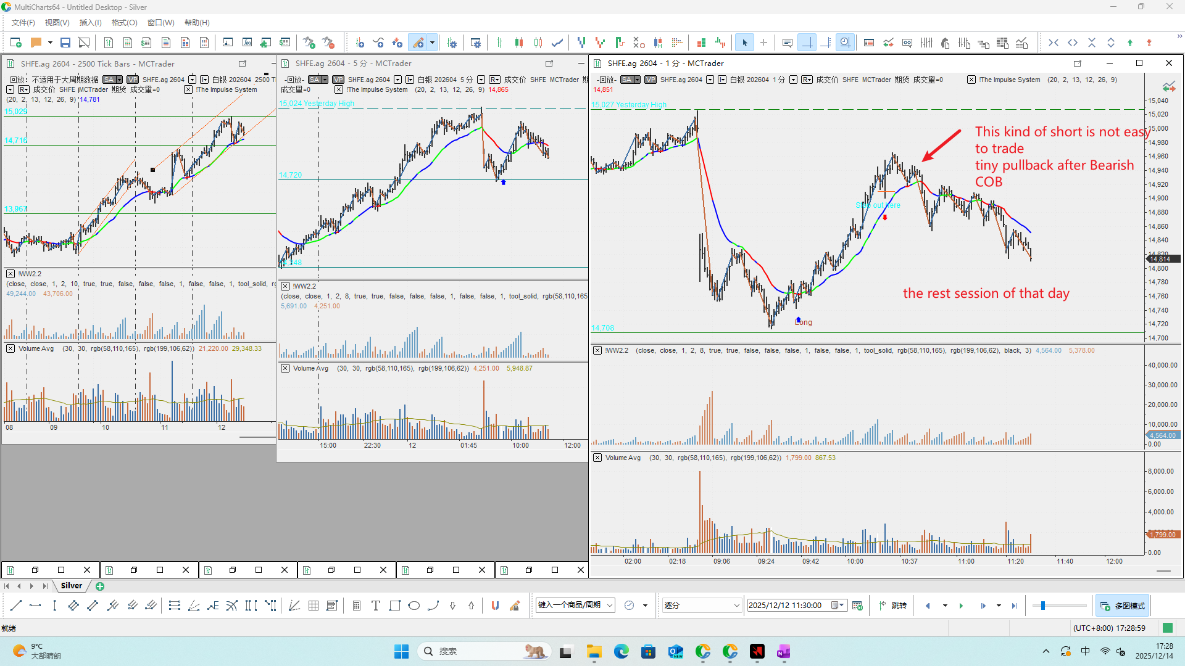Click the 多图模式 multi-chart mode button
Viewport: 1185px width, 666px height.
[x=1123, y=606]
